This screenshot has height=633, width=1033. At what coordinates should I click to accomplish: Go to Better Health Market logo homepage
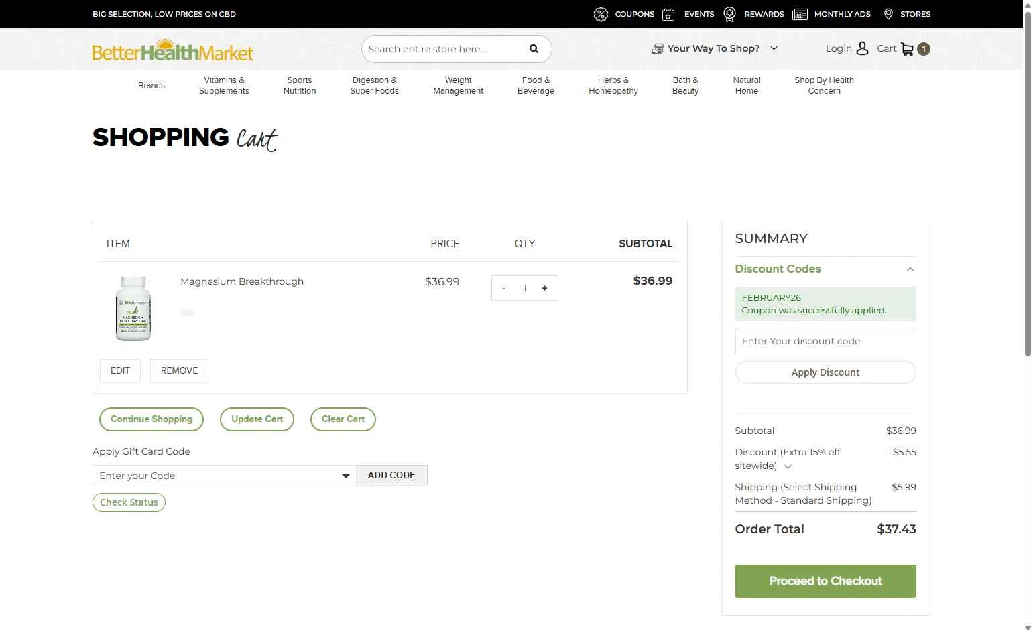point(173,50)
